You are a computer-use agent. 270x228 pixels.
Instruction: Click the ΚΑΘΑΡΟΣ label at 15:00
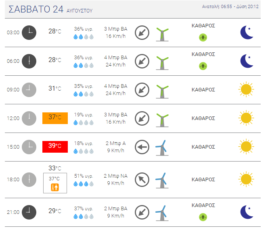point(203,147)
